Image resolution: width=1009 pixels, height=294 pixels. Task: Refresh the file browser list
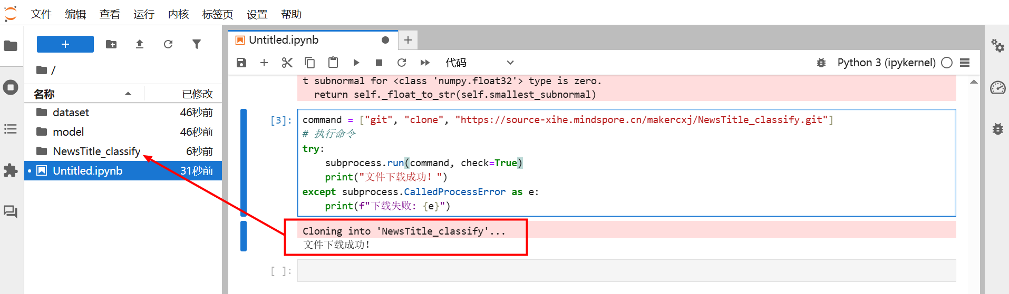click(x=168, y=44)
